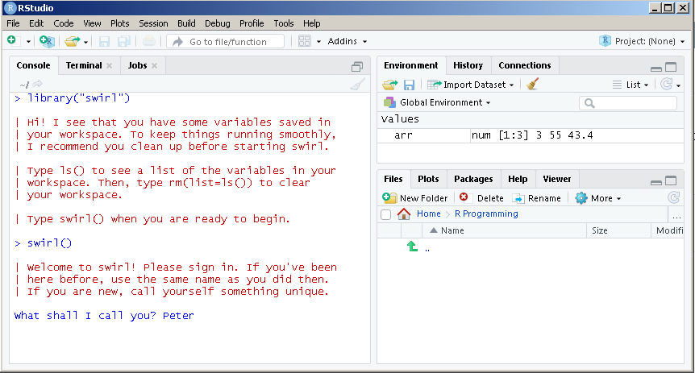Focus the environment search field

(628, 103)
